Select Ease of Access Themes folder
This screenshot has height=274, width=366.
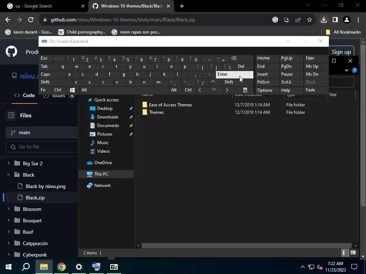click(170, 105)
